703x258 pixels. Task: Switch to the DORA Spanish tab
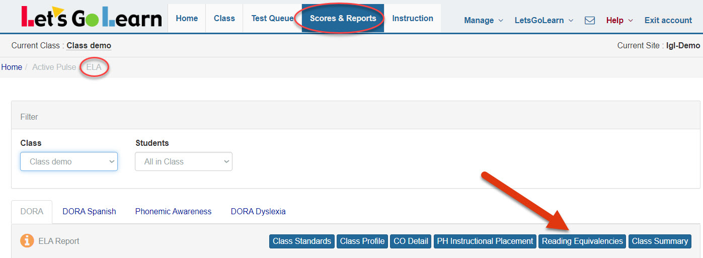pyautogui.click(x=89, y=211)
